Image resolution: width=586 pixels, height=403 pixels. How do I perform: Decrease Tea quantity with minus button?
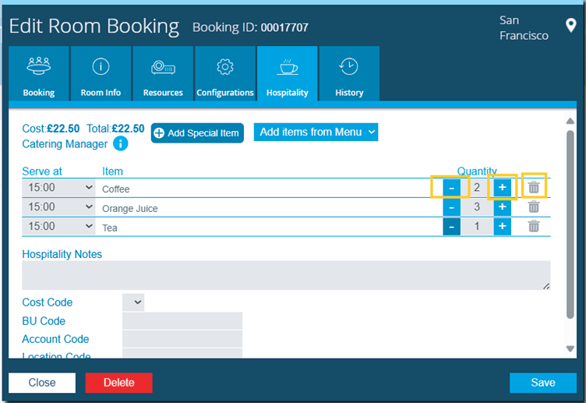point(452,227)
